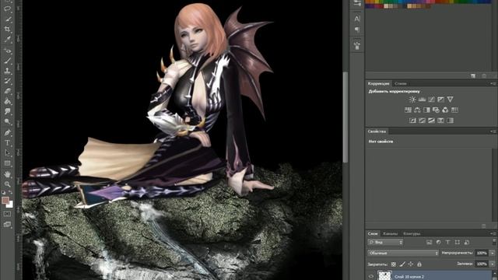Select the Eyedropper tool
The height and width of the screenshot is (280, 498).
click(7, 40)
